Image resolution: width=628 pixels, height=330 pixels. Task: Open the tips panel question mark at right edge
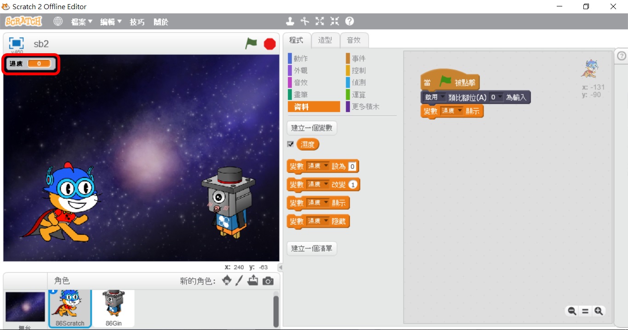click(x=622, y=56)
